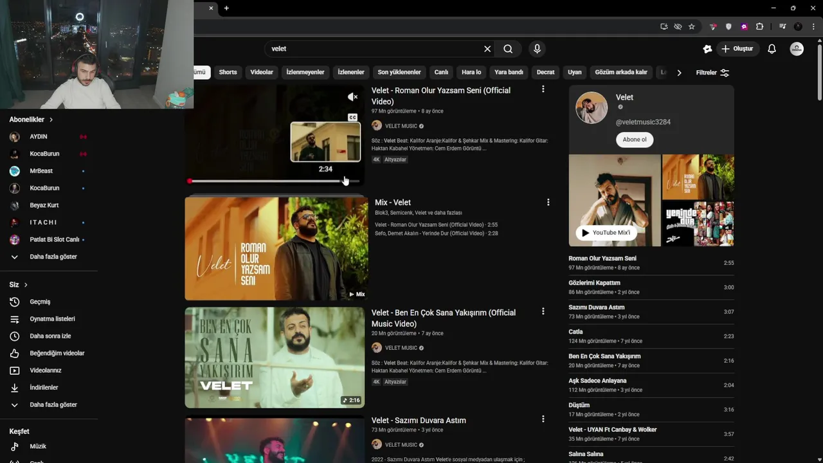Show more filter chips with right arrow
The height and width of the screenshot is (463, 823).
pos(679,73)
